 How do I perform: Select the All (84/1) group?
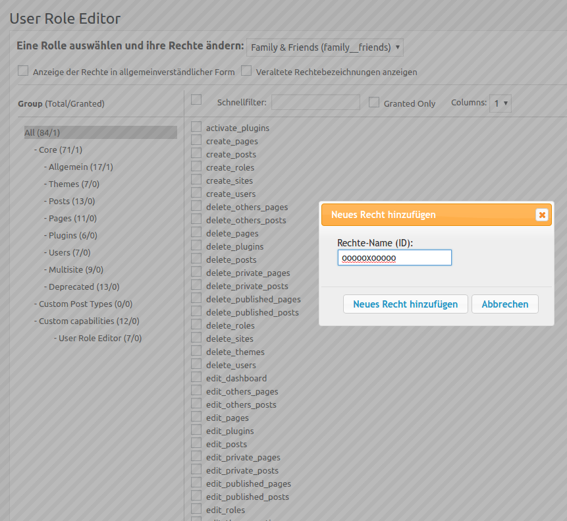(101, 132)
